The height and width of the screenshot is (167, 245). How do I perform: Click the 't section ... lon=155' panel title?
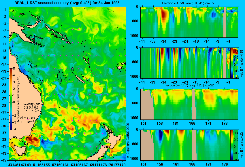189,3
